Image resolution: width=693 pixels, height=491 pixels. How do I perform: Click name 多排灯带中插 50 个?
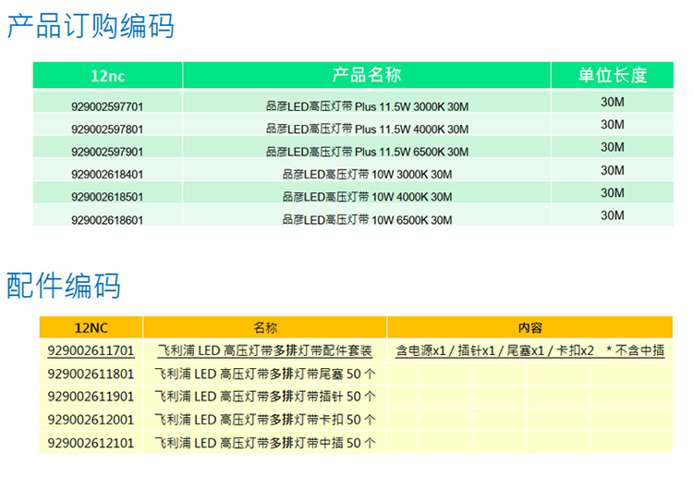265,443
